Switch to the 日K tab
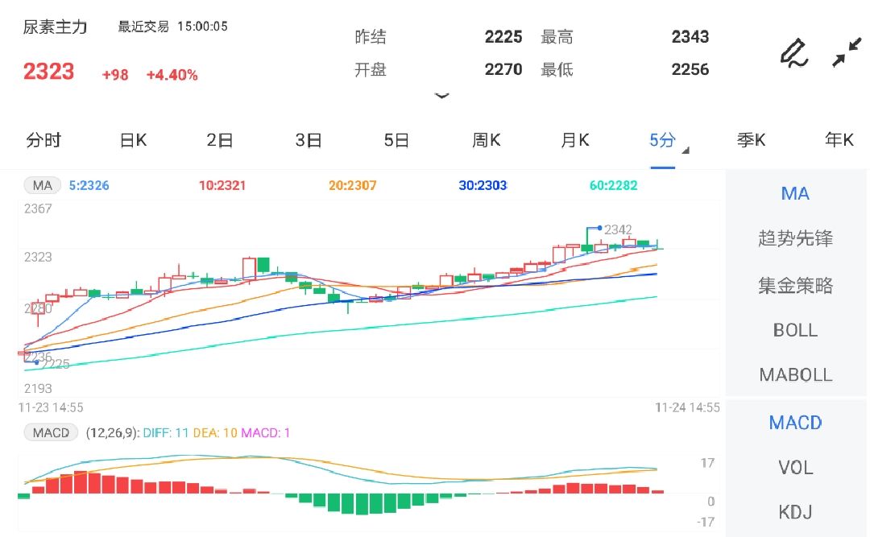 click(x=133, y=140)
